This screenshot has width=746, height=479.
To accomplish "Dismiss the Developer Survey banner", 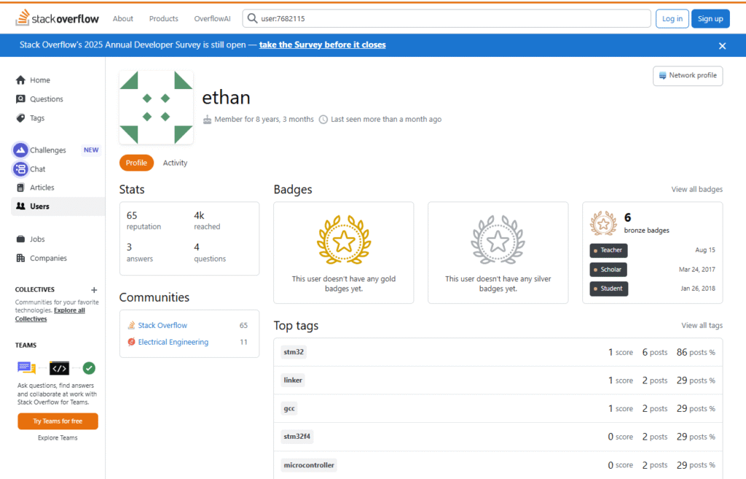I will point(722,46).
